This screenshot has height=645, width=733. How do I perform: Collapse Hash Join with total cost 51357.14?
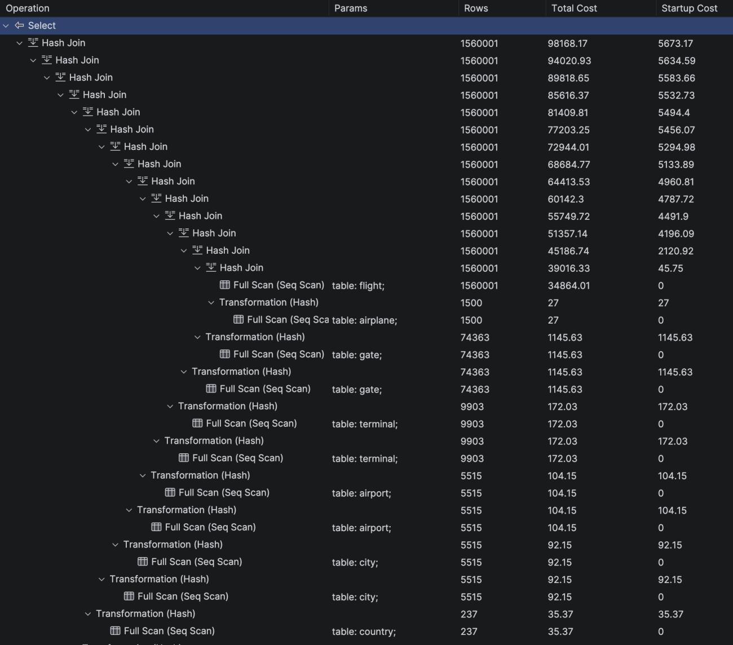[170, 233]
